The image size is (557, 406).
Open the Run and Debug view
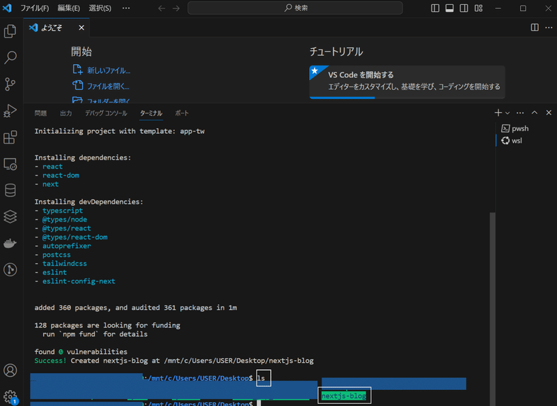point(10,111)
